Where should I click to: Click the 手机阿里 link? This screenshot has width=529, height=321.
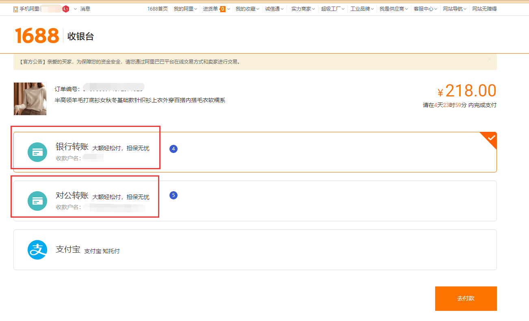(x=30, y=9)
